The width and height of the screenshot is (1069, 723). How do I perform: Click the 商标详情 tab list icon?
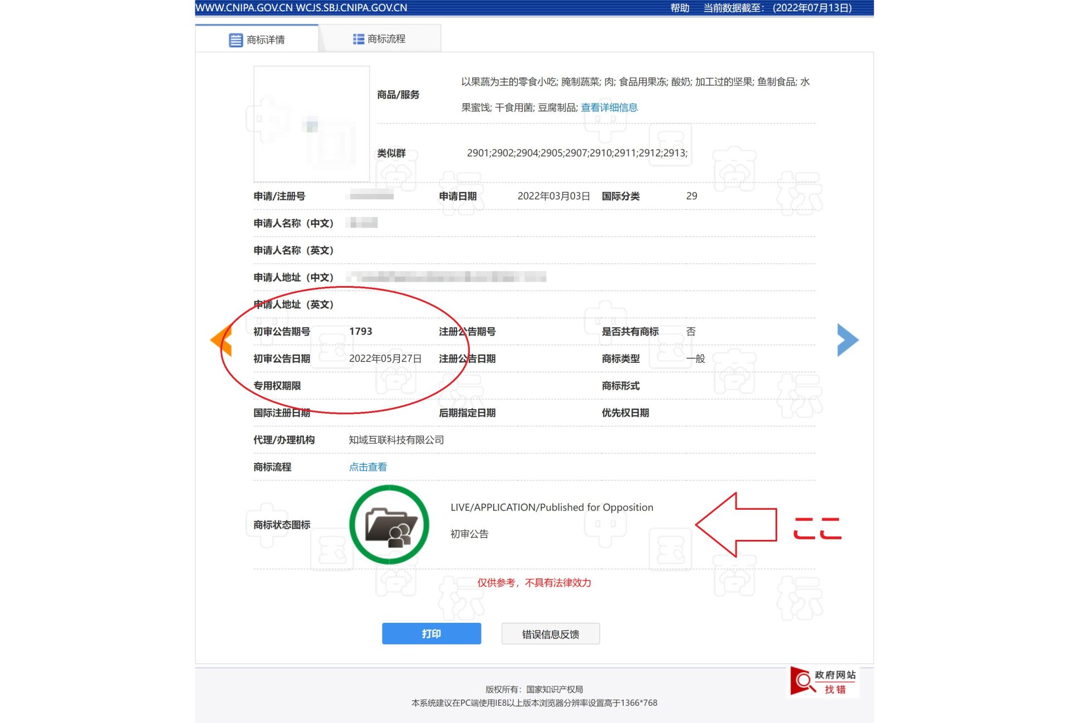coord(236,40)
